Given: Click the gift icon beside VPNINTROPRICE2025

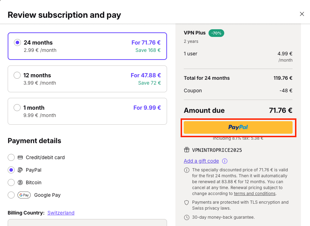Looking at the screenshot, I should (187, 150).
